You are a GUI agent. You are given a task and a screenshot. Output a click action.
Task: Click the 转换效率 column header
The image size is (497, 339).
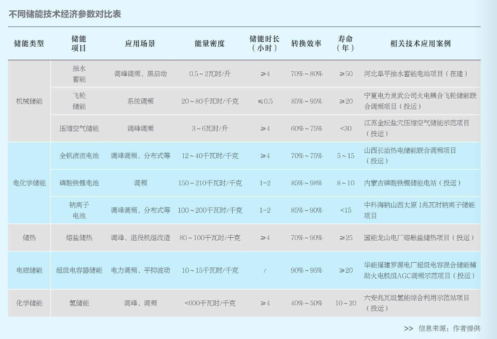(306, 44)
